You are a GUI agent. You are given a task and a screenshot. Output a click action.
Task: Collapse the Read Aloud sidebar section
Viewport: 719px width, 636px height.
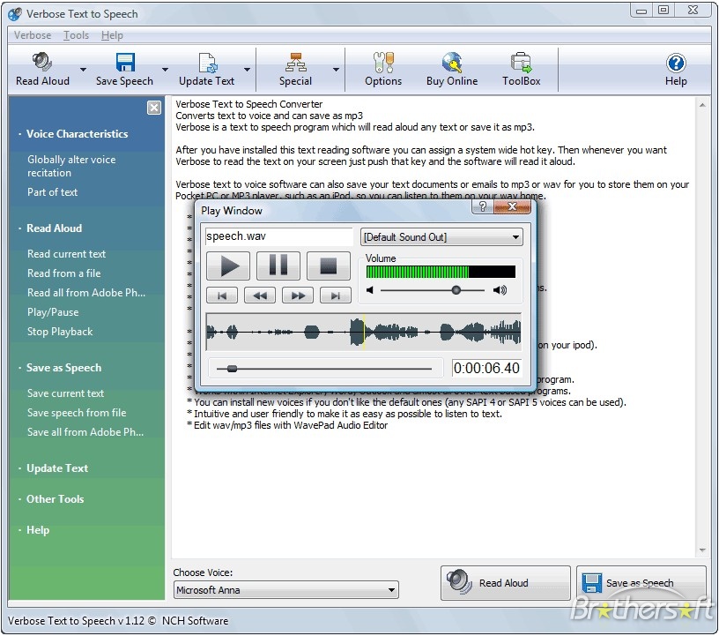point(54,228)
